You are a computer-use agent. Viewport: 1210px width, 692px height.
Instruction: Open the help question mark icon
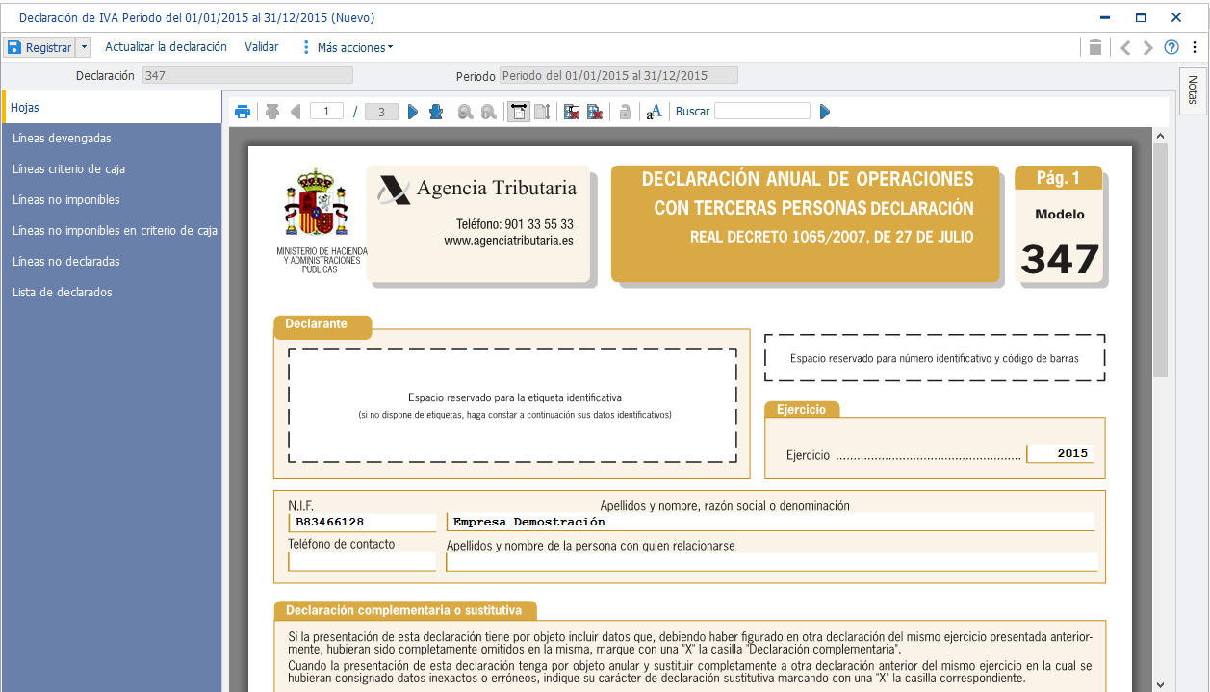coord(1171,47)
